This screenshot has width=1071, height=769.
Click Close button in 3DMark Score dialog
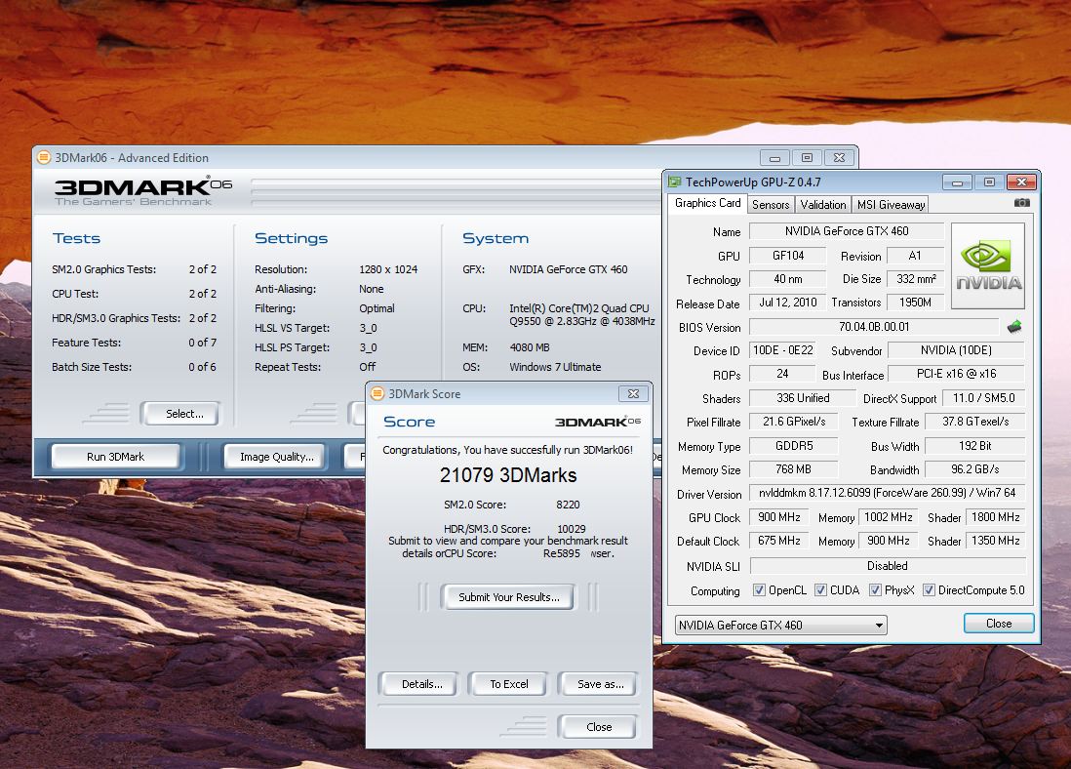pos(598,727)
